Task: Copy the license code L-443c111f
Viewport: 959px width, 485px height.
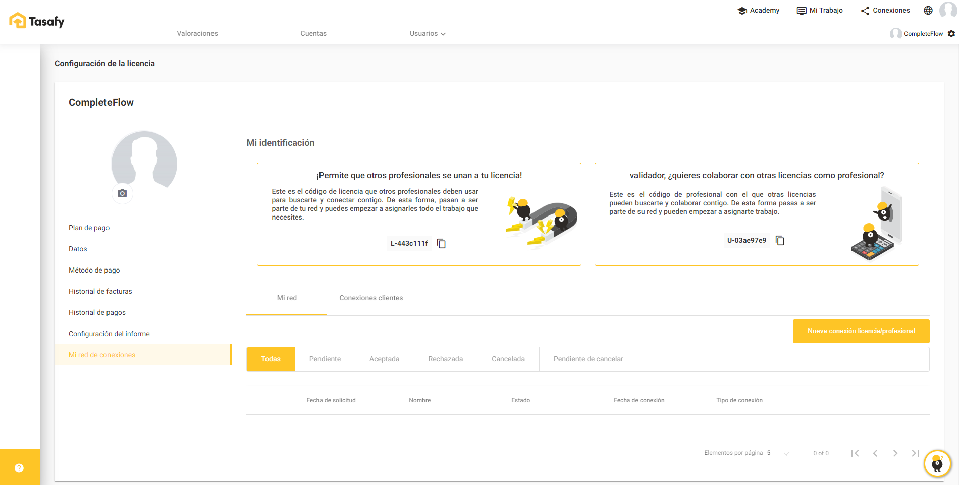Action: [x=441, y=244]
